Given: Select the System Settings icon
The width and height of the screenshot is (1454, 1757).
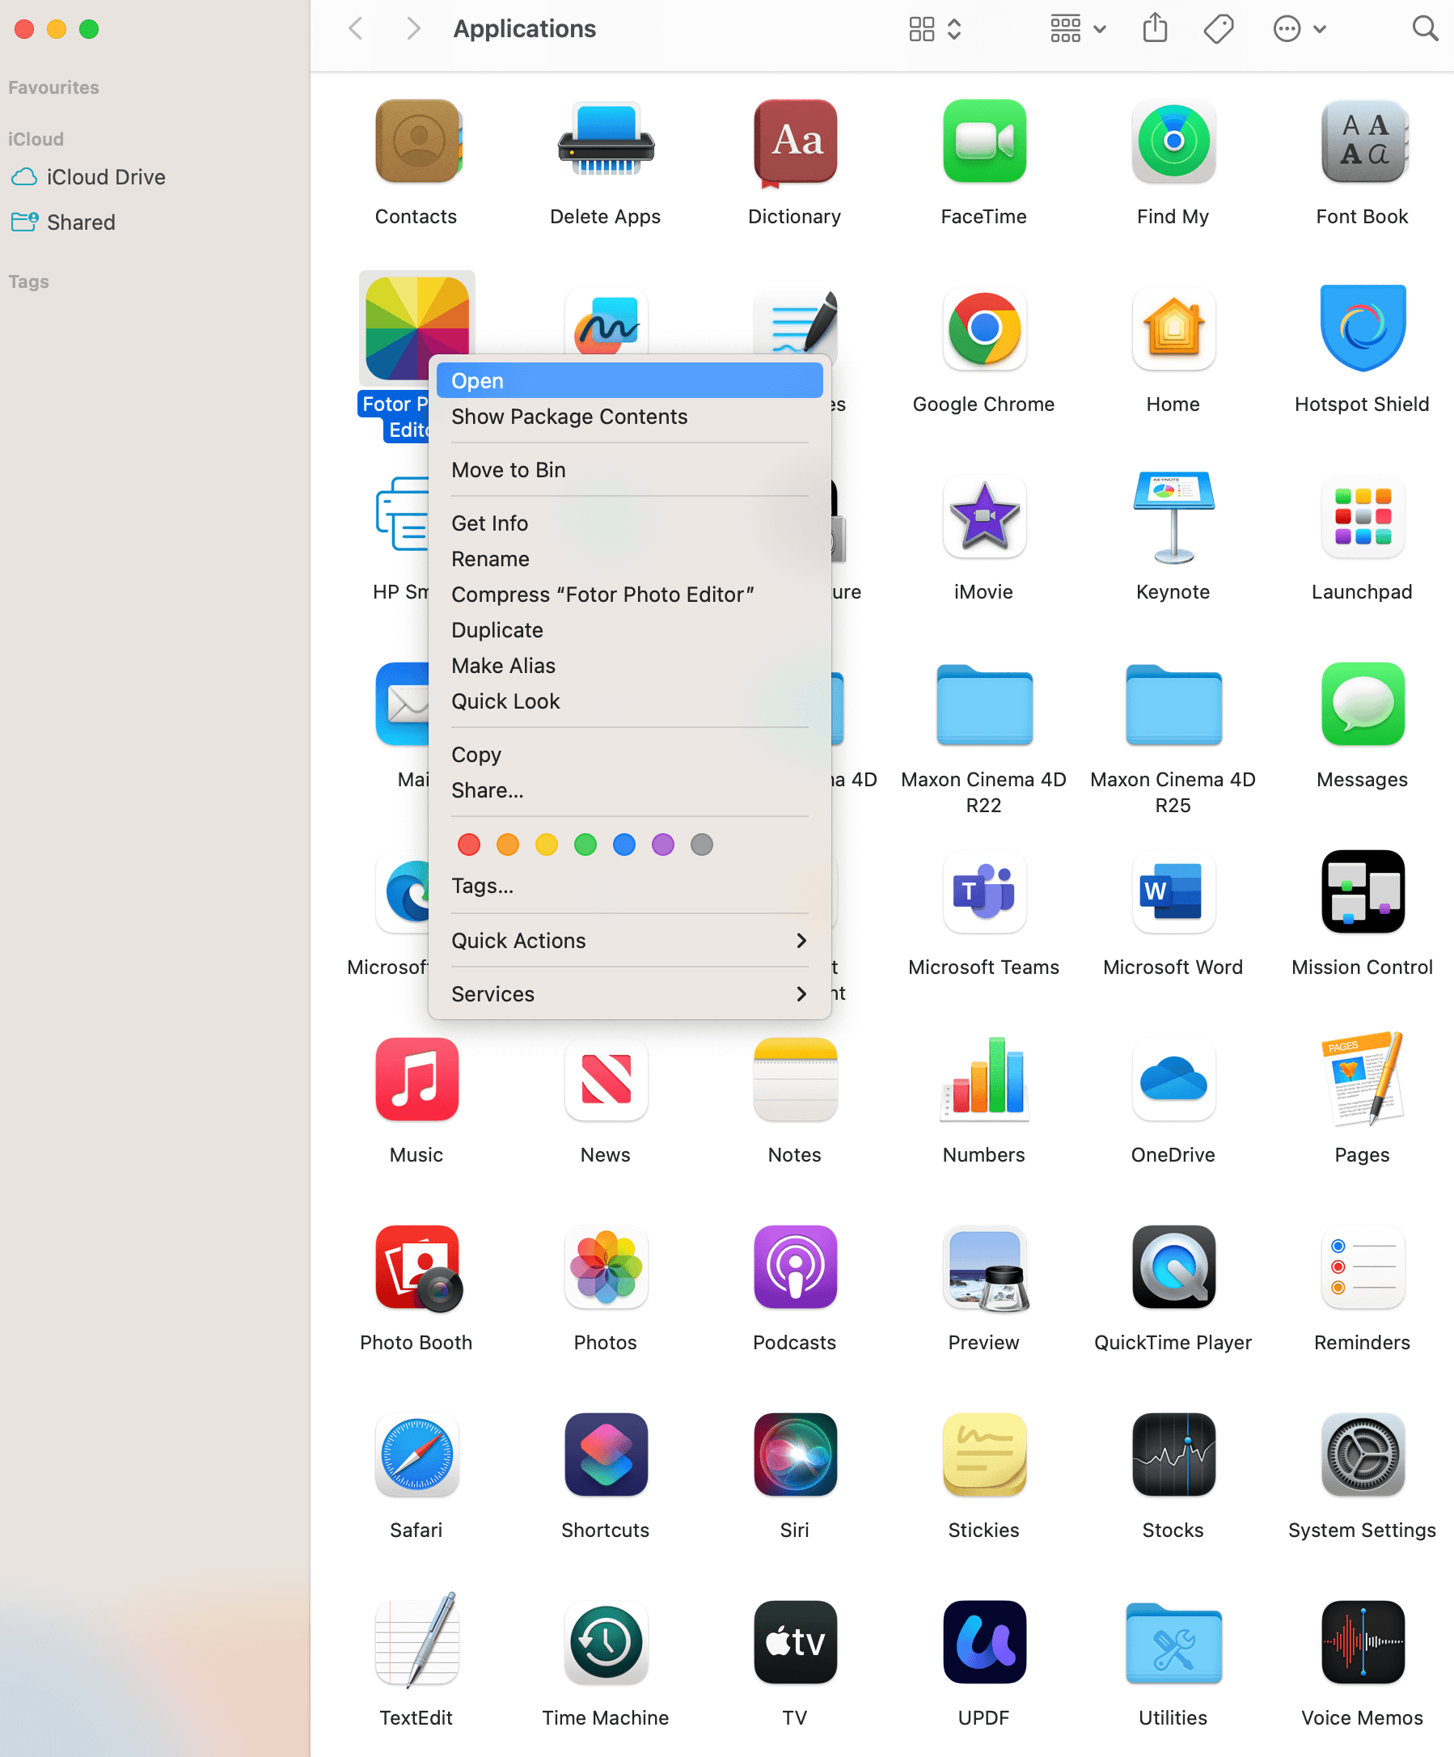Looking at the screenshot, I should click(x=1362, y=1454).
